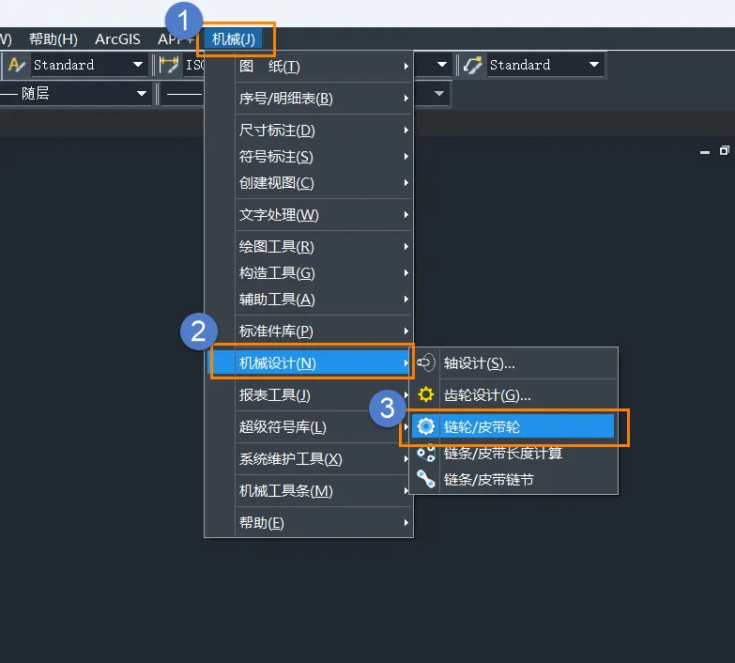The height and width of the screenshot is (663, 735).
Task: Minimize the drawing window
Action: point(705,151)
